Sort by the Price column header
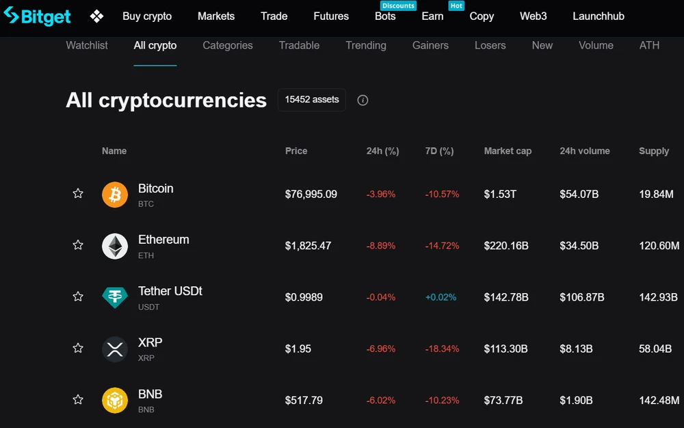The height and width of the screenshot is (428, 684). [295, 151]
